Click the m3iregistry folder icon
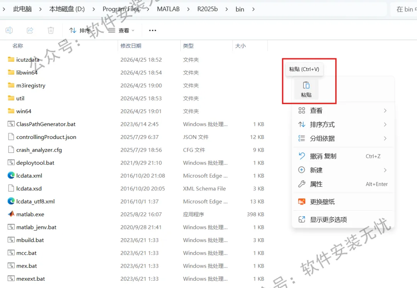The height and width of the screenshot is (288, 417). 11,85
